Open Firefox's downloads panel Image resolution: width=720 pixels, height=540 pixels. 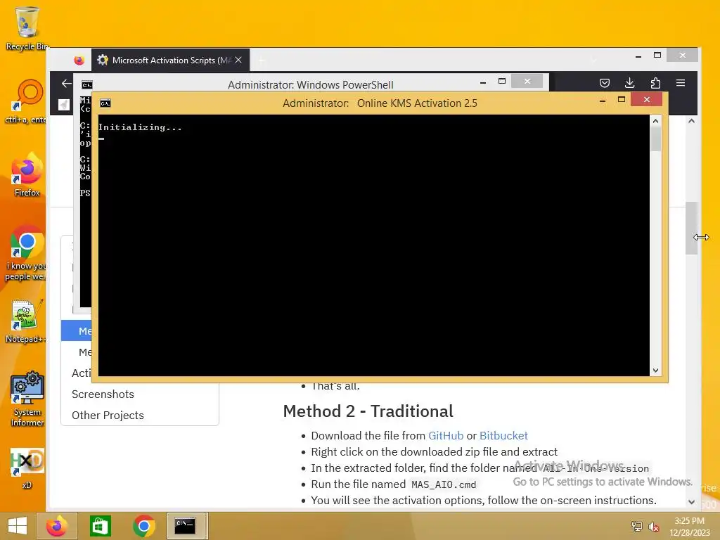coord(629,83)
